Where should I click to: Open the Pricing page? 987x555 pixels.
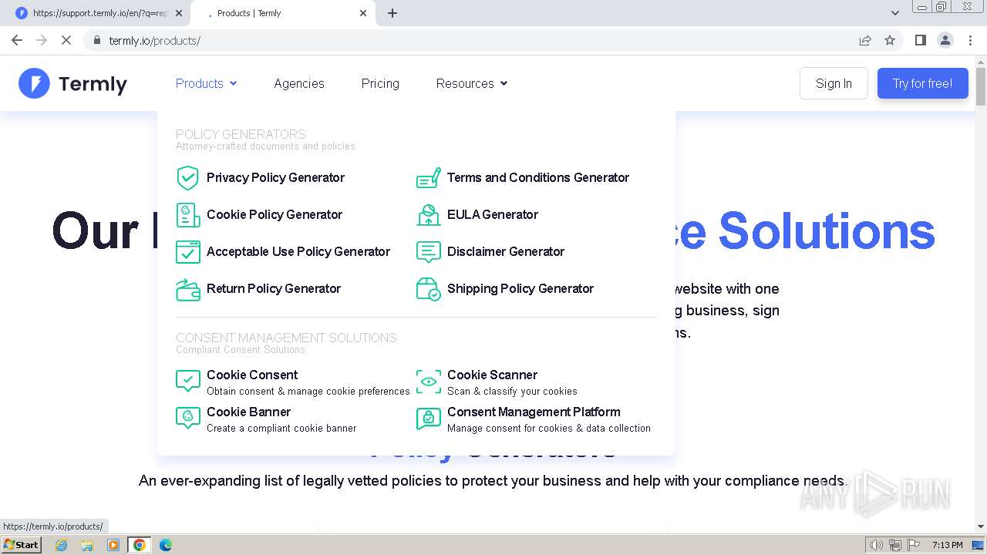tap(380, 83)
